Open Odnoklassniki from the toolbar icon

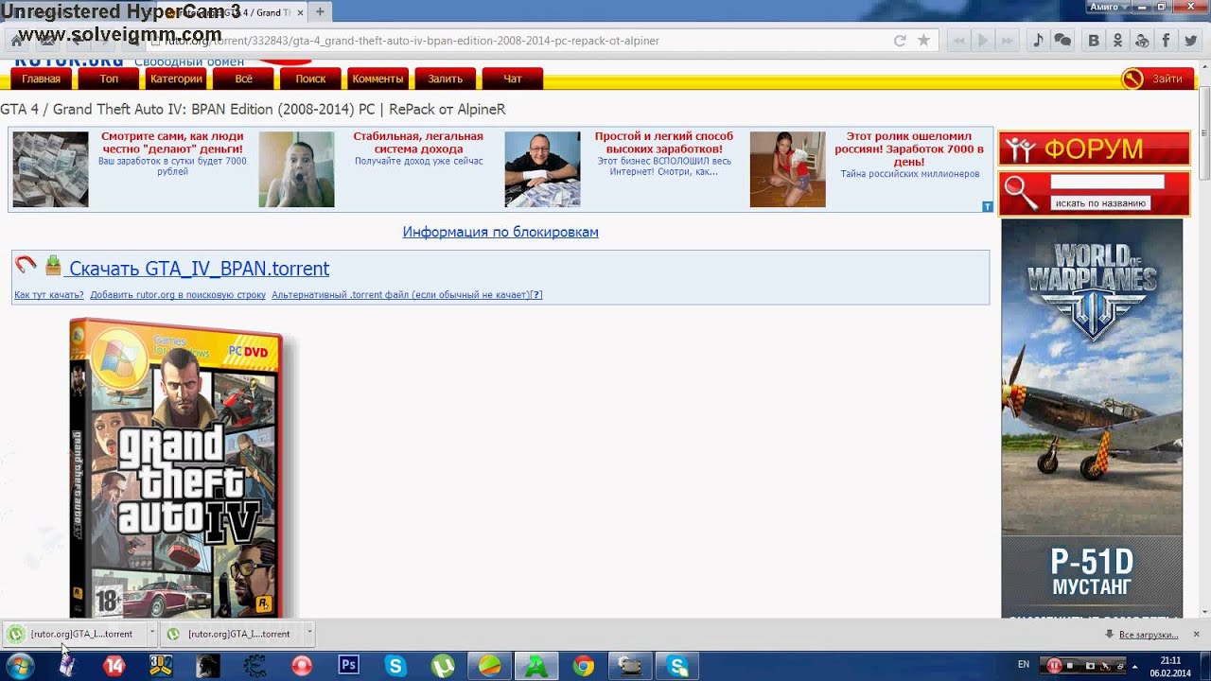(1118, 41)
